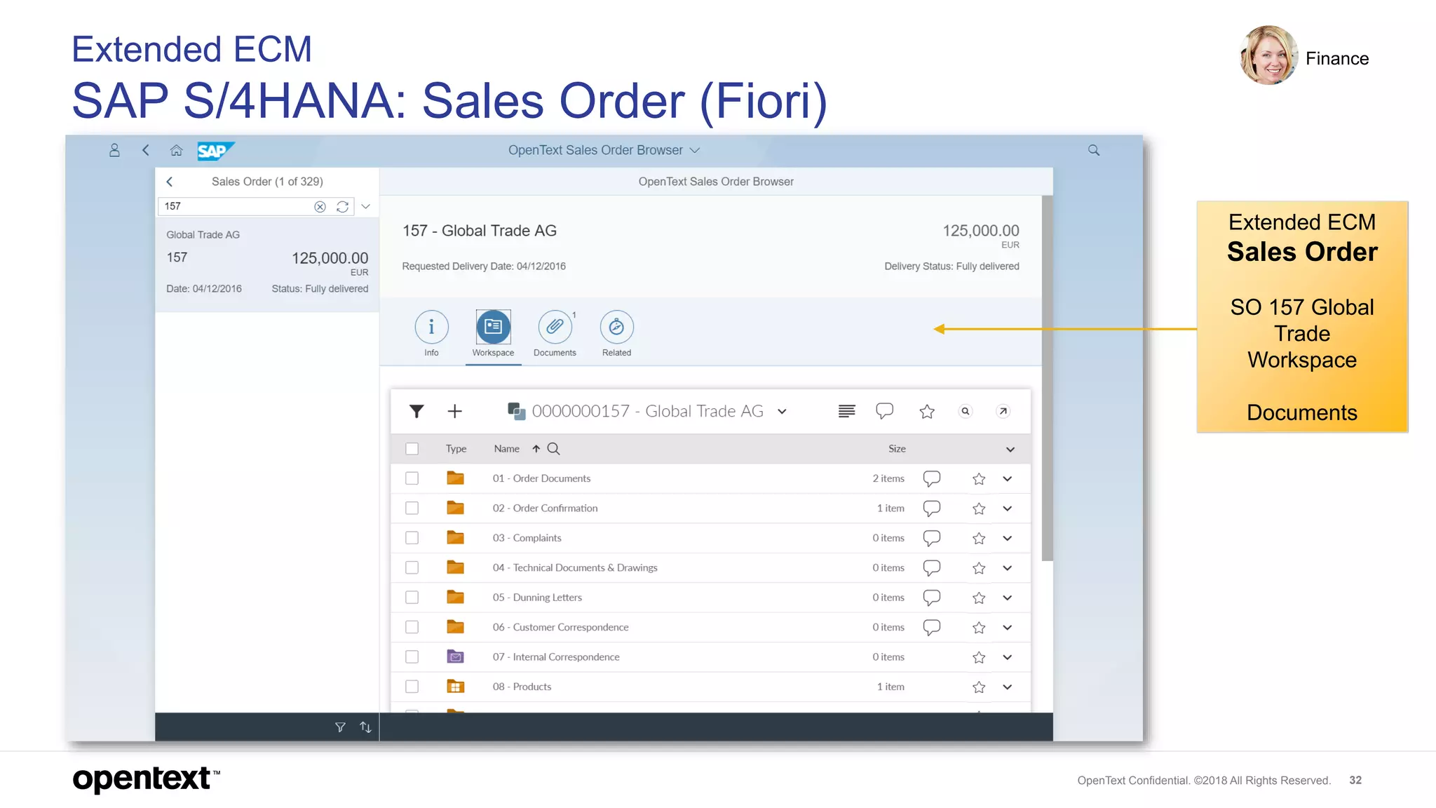Viewport: 1436px width, 808px height.
Task: Go back from Sales Order list arrow
Action: [x=169, y=182]
